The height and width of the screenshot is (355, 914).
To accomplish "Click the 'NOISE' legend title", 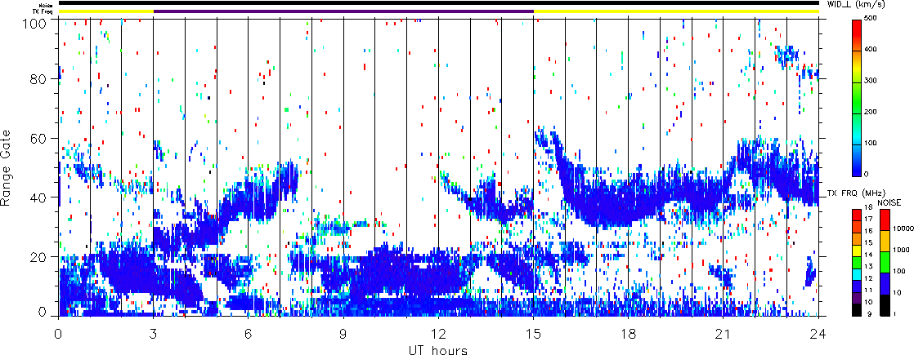I will pos(889,202).
